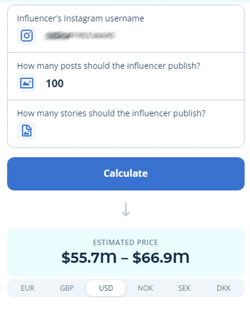The width and height of the screenshot is (250, 318).
Task: Click the 'How many posts' question label
Action: (x=109, y=66)
